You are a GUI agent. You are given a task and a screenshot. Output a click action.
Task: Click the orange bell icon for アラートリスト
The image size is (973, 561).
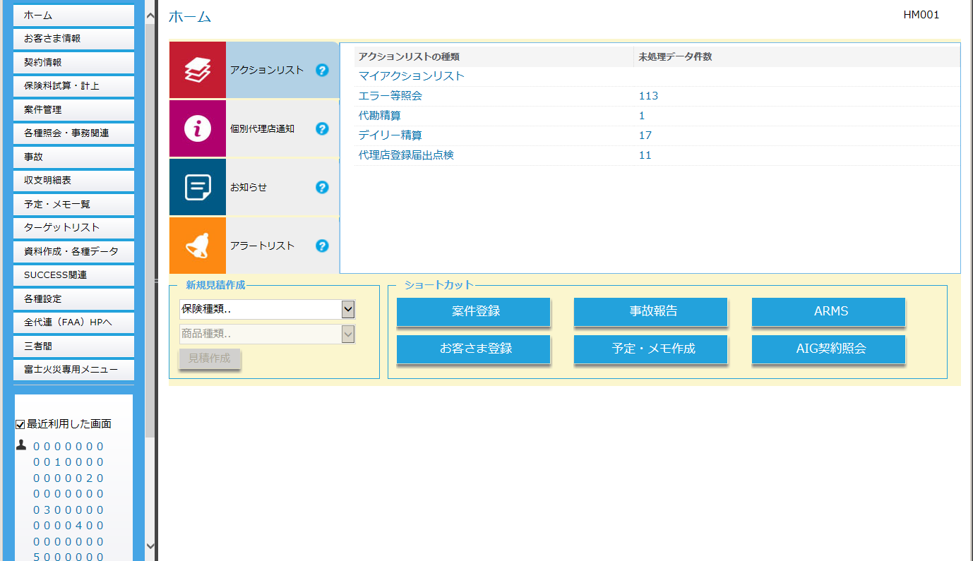[x=198, y=246]
